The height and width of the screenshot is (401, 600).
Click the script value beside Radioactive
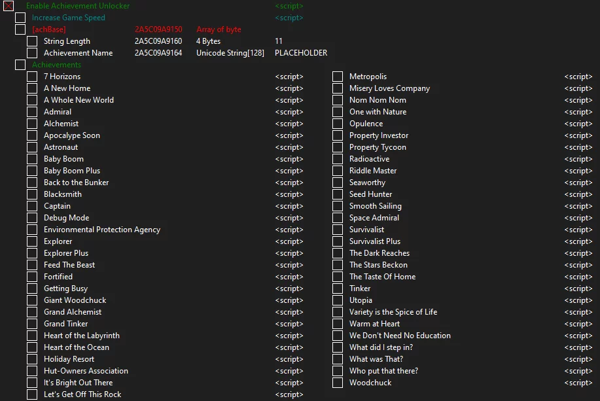578,159
